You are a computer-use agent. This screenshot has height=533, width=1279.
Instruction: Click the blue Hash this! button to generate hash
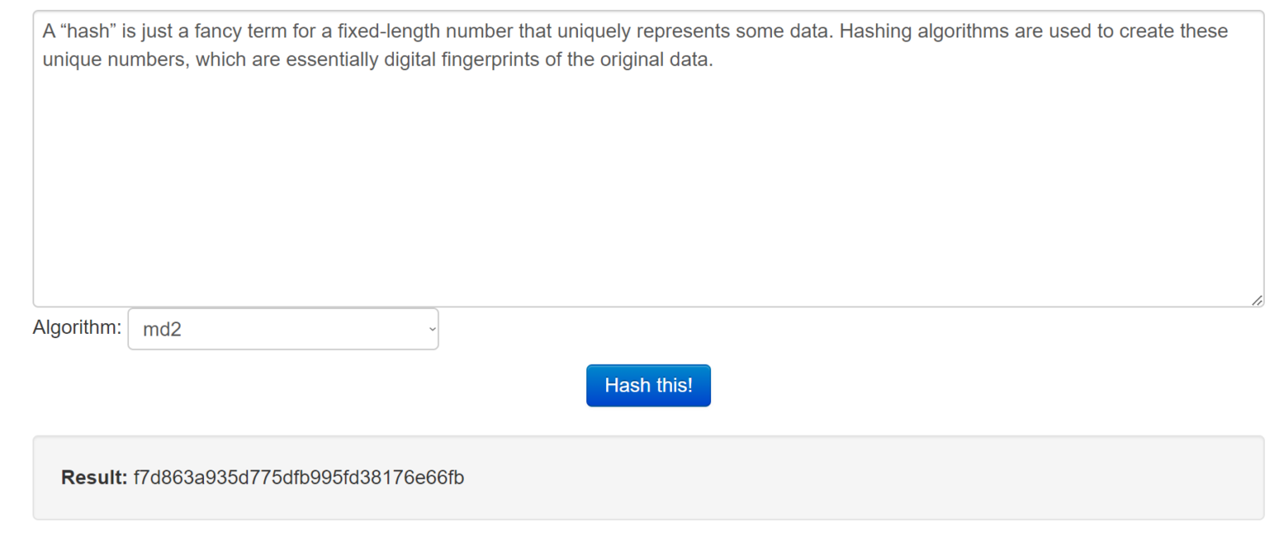click(x=648, y=385)
